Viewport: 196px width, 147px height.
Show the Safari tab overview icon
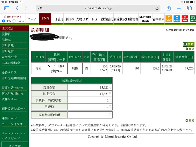[190, 8]
